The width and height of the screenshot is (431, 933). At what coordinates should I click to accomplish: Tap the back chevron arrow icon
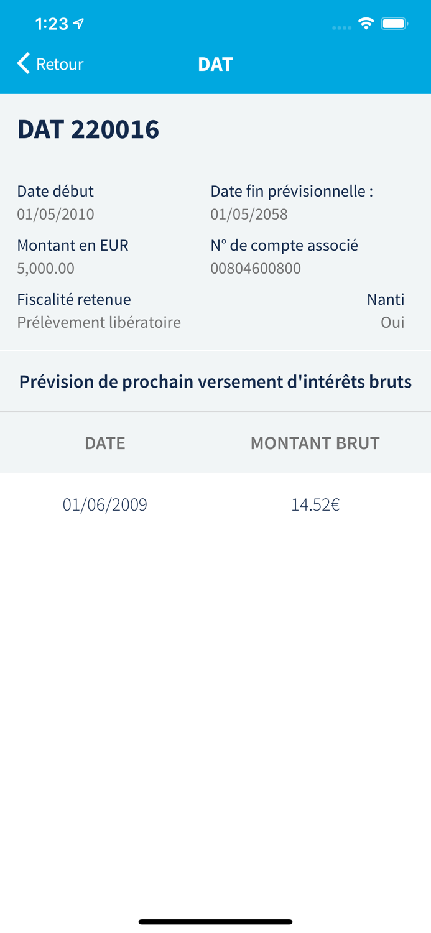(23, 63)
